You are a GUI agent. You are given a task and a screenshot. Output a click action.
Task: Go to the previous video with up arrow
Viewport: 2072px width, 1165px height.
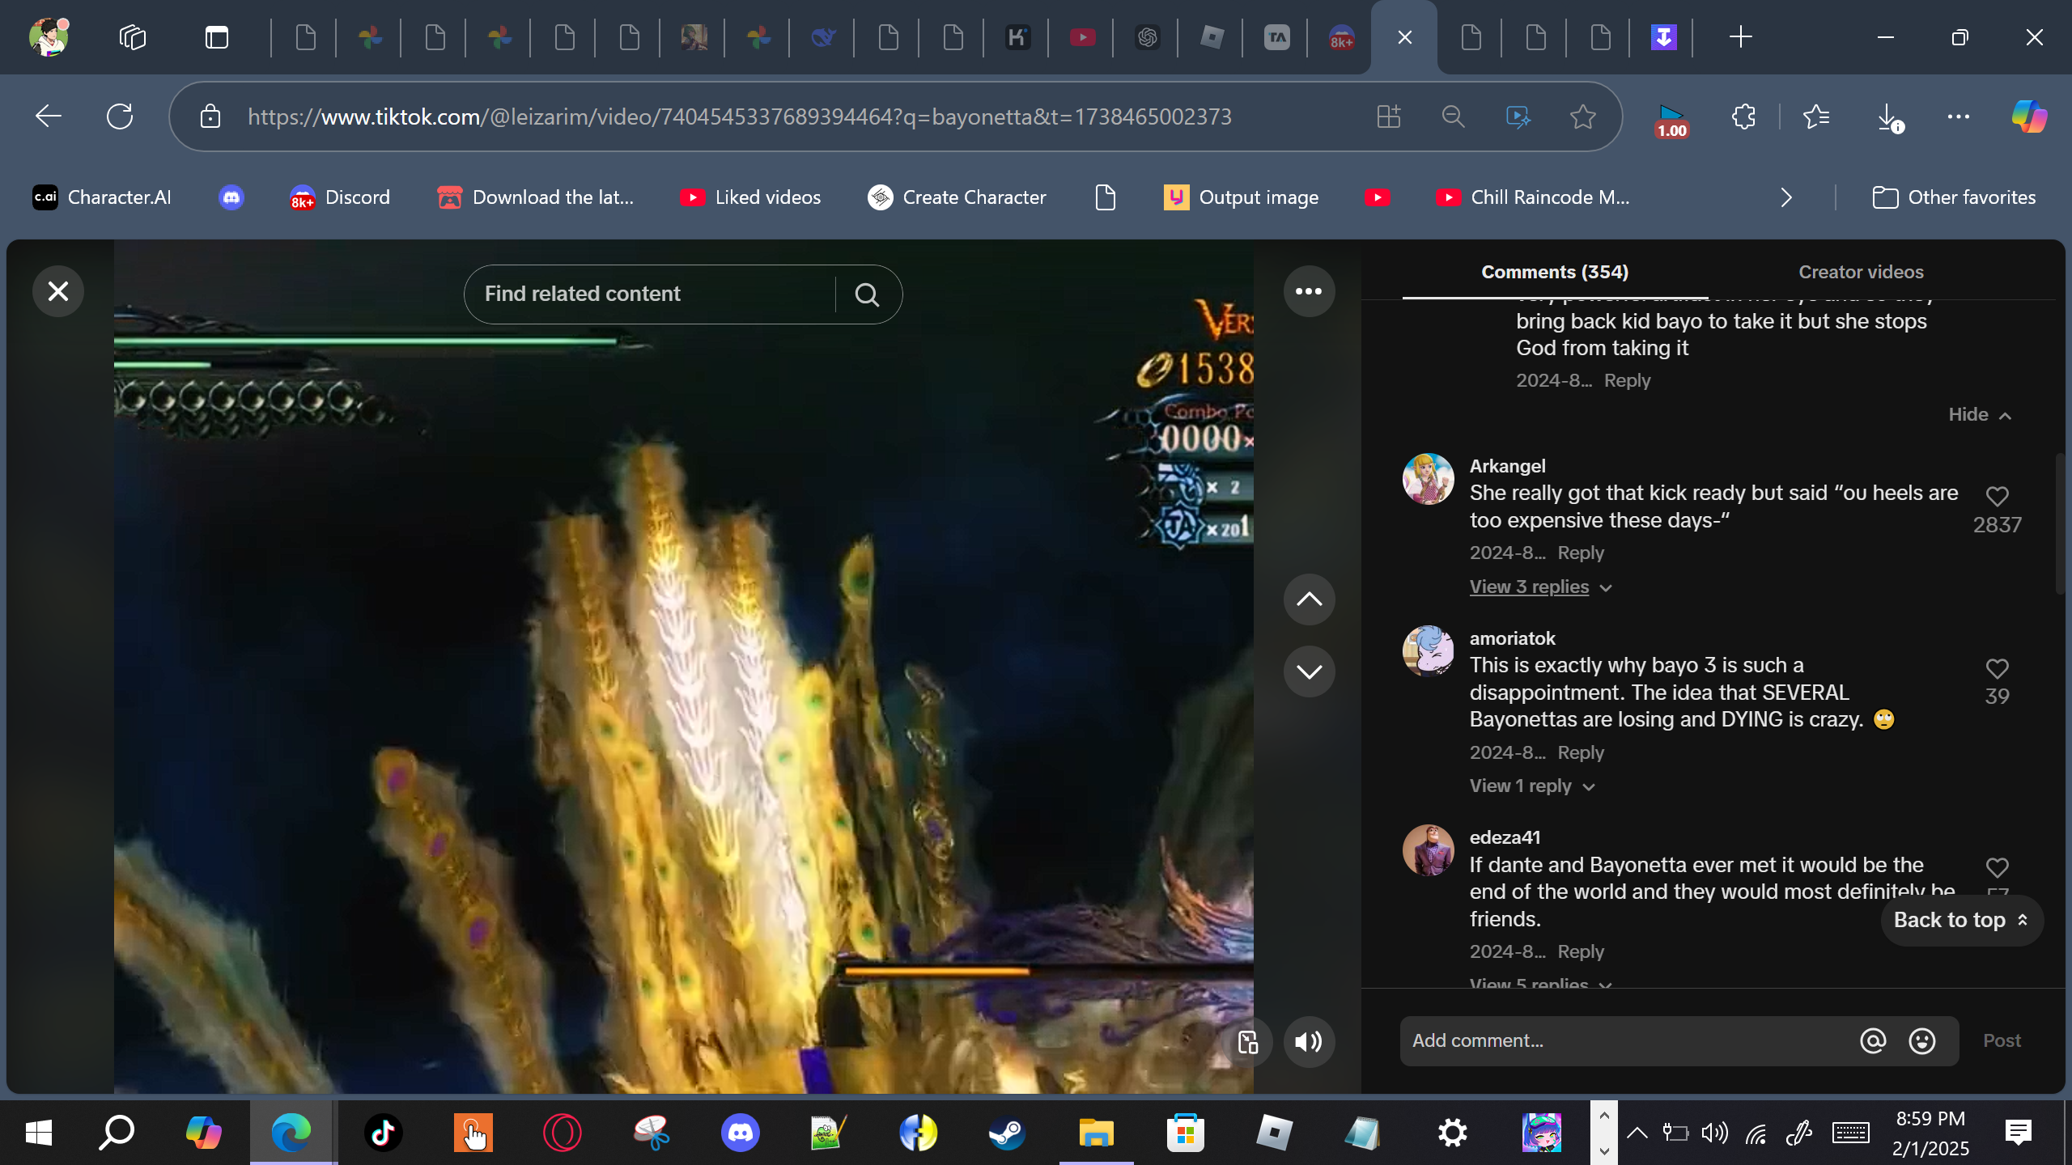coord(1309,599)
